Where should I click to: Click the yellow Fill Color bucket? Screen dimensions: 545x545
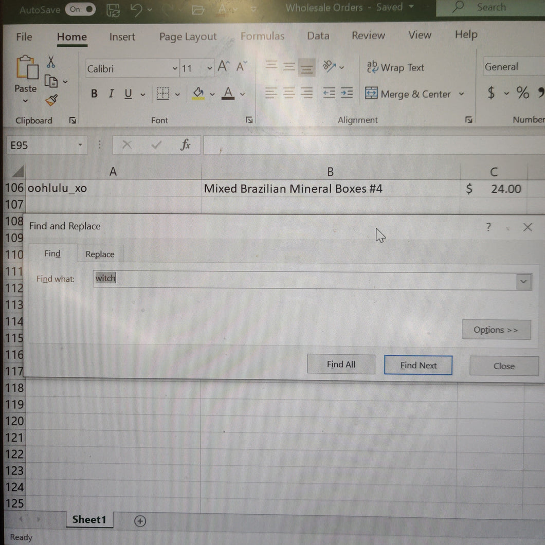198,94
